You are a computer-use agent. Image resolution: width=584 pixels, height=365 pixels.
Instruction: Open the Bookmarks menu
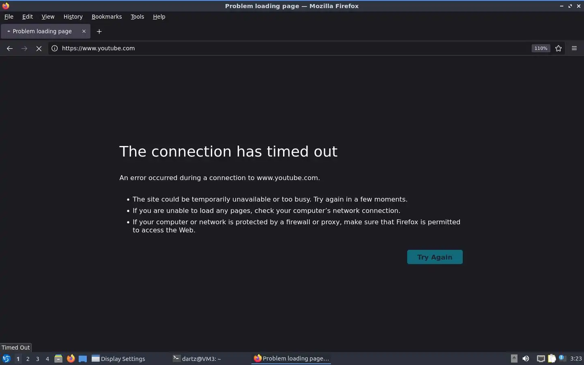coord(107,17)
